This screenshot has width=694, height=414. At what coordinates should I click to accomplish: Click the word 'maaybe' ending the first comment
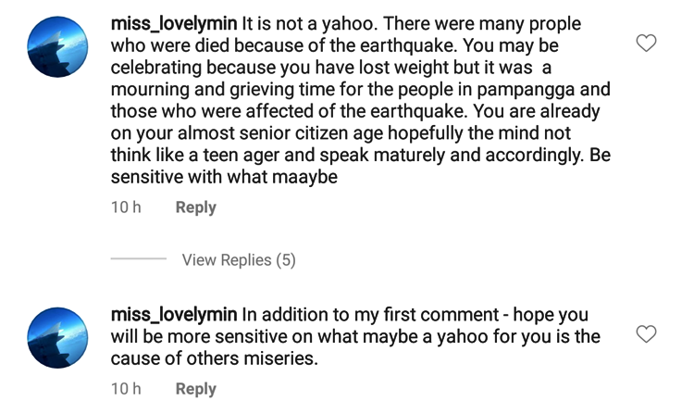point(305,178)
